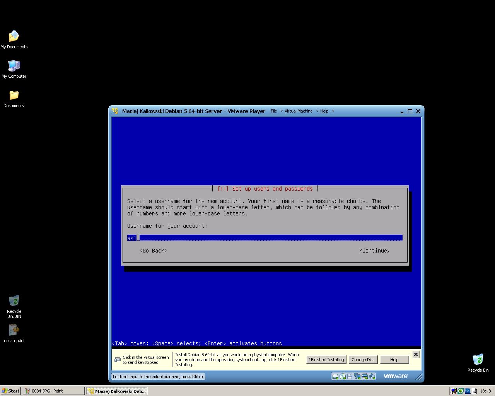This screenshot has height=396, width=495.
Task: Maximize the VMware Player window
Action: [410, 111]
